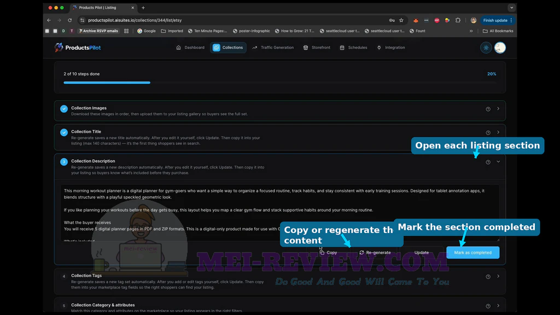The width and height of the screenshot is (560, 315).
Task: Click the 20% progress label
Action: pos(492,74)
